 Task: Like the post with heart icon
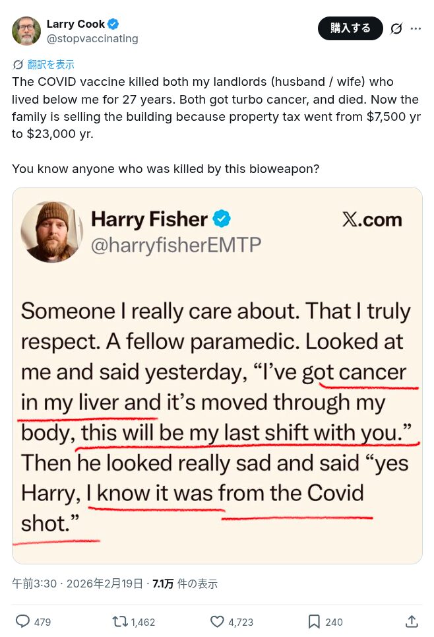coord(217,621)
